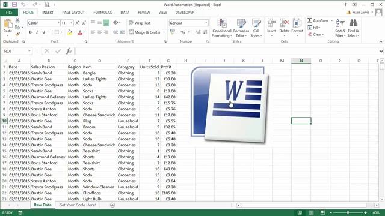Click the Merge & Center button
The height and width of the screenshot is (216, 385).
click(x=144, y=32)
